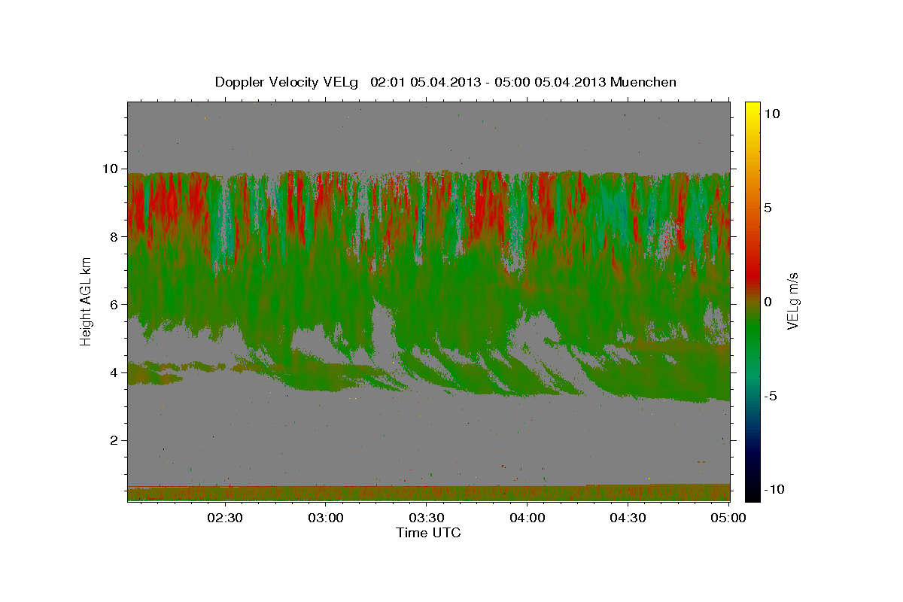903x602 pixels.
Task: Click the '04:00' time tick label
Action: click(527, 518)
